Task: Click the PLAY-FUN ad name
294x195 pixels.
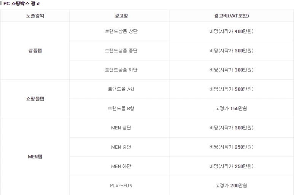Action: point(121,185)
